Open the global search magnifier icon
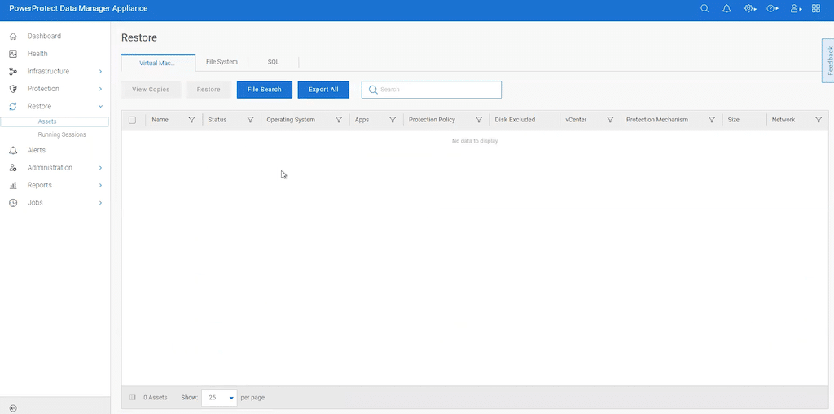834x414 pixels. [705, 8]
